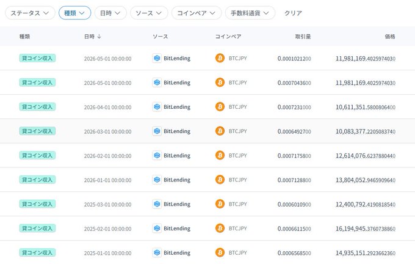Click BitLending icon in the 2026-04-01 row
The width and height of the screenshot is (415, 264).
pos(157,107)
